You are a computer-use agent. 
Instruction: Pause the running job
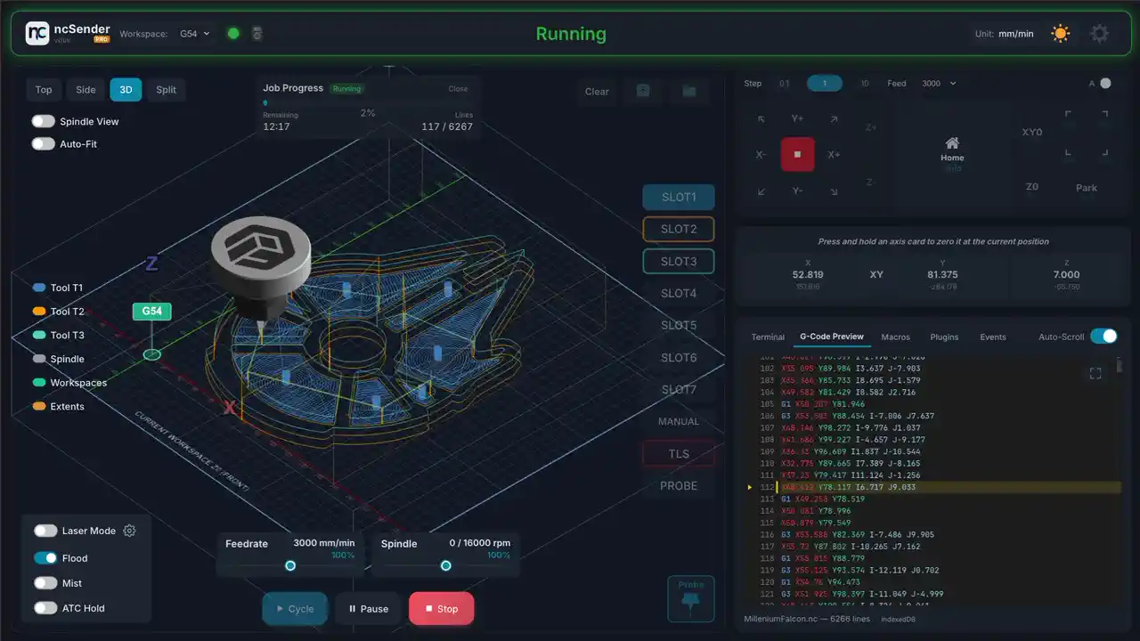coord(368,609)
